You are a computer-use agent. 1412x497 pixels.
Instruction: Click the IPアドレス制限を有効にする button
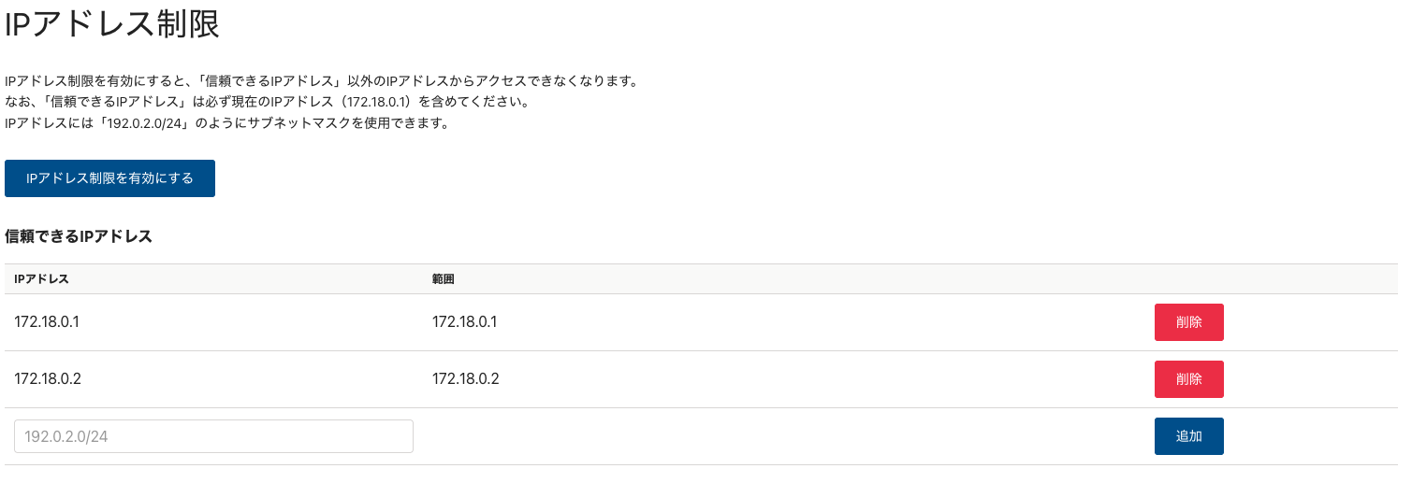[x=109, y=178]
